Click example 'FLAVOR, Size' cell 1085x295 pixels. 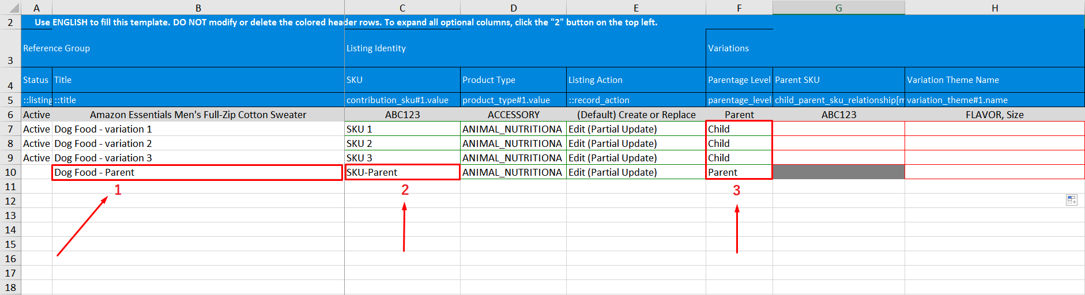994,115
